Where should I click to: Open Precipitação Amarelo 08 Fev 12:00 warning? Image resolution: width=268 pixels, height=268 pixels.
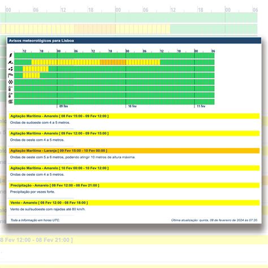point(134,185)
